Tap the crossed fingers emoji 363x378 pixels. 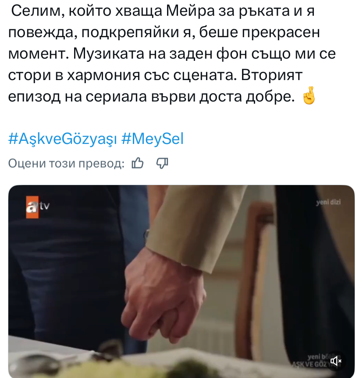coord(309,96)
